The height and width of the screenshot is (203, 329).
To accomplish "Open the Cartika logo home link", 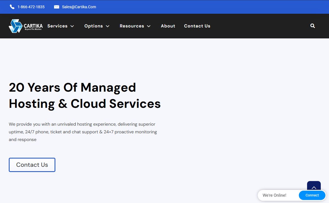I will (x=26, y=26).
